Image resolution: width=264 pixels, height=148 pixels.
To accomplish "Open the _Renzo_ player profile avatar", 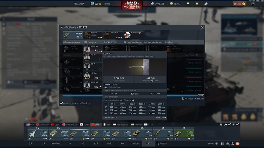I will (92, 4).
